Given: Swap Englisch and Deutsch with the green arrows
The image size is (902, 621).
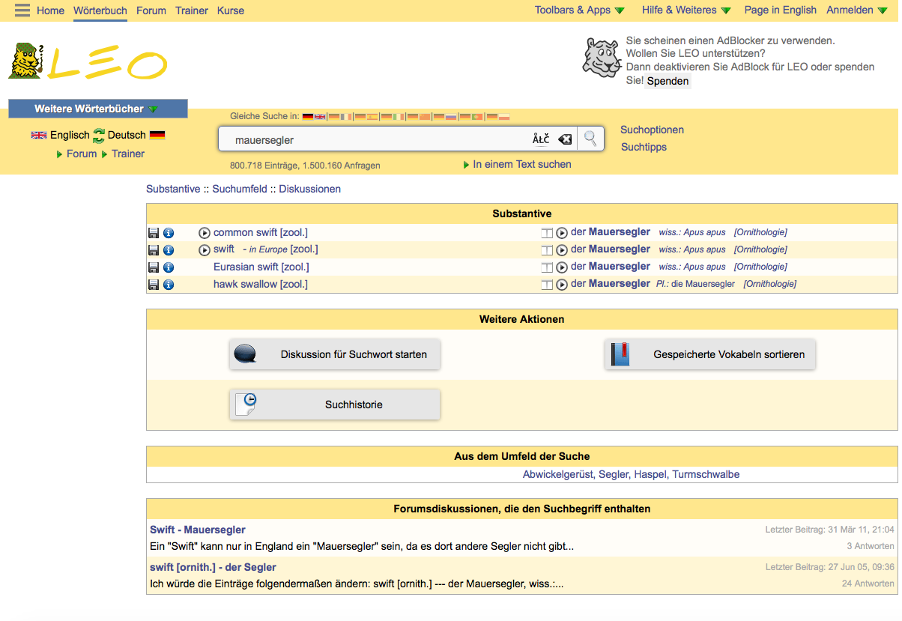Looking at the screenshot, I should tap(99, 136).
